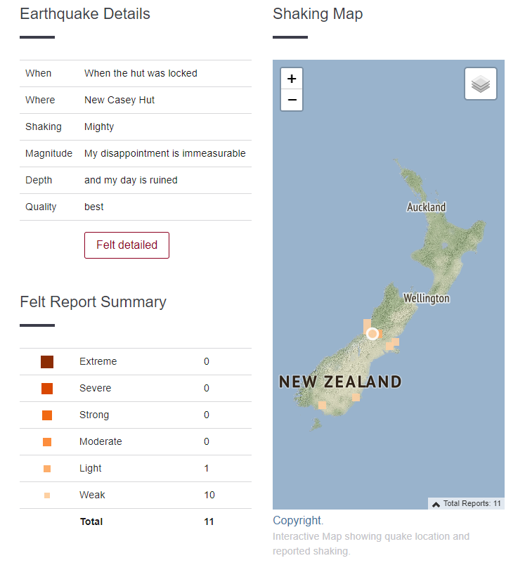Select the New Casey Hut location value
Screen dimensions: 525x577
click(119, 101)
